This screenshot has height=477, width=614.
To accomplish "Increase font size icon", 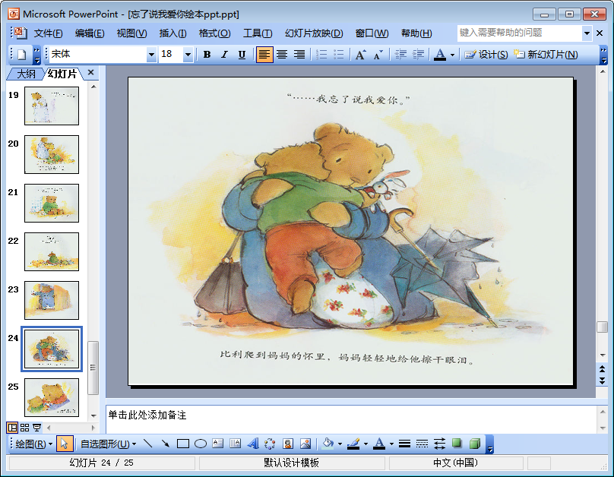I will pos(361,55).
